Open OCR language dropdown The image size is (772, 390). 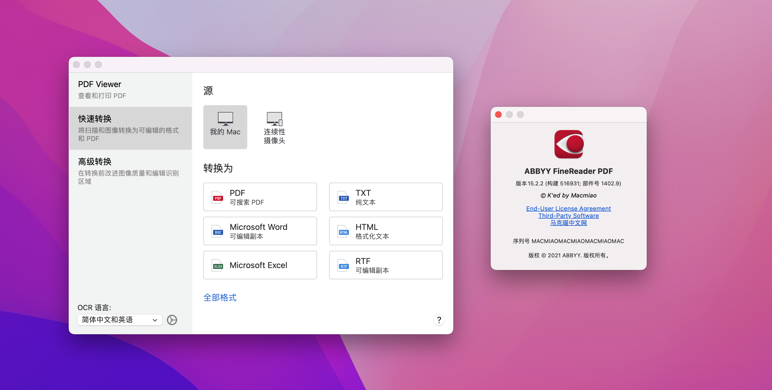(x=120, y=320)
